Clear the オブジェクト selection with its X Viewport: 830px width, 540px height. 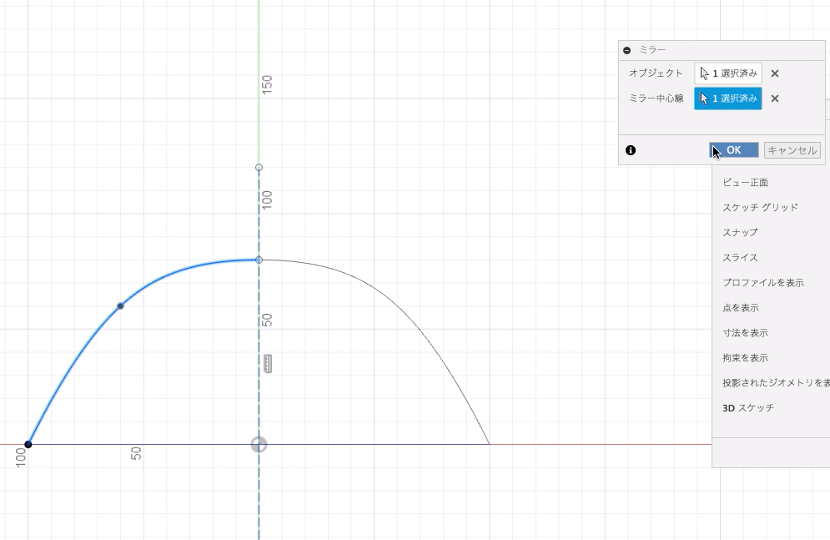[x=775, y=73]
